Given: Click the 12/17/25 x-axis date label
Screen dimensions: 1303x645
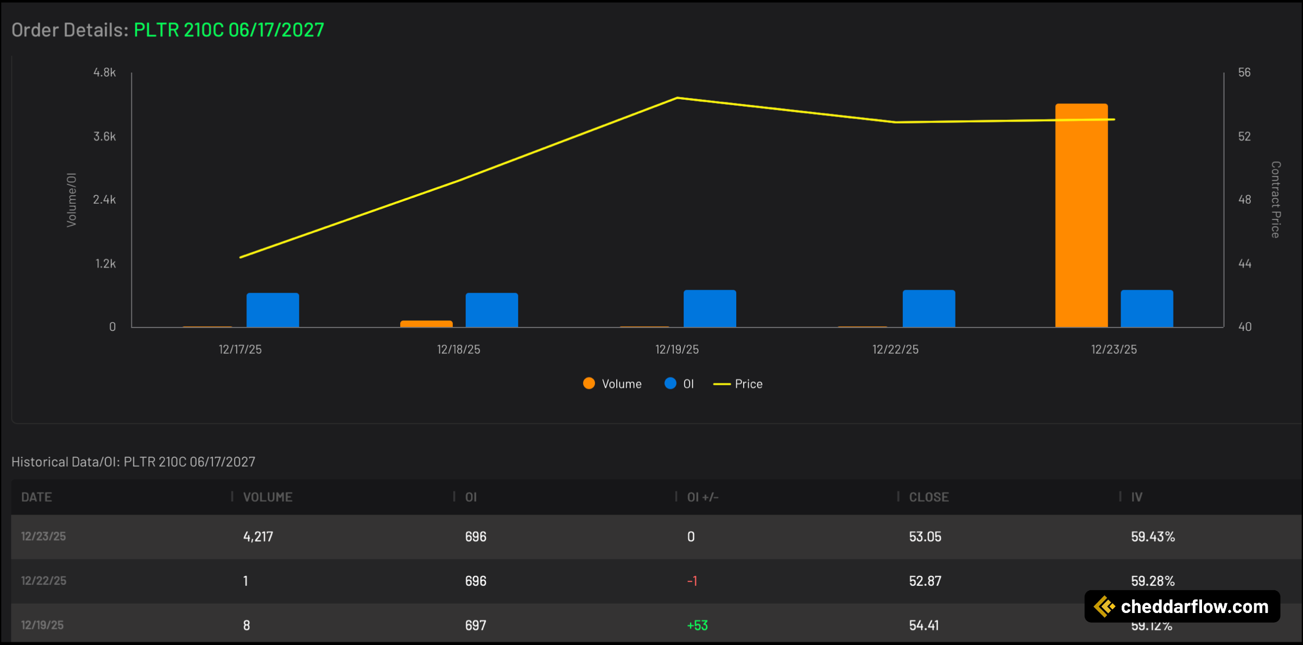Looking at the screenshot, I should [x=240, y=349].
